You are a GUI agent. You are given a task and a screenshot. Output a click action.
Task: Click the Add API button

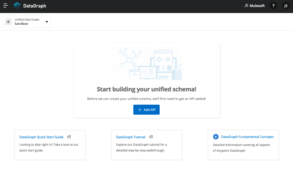click(x=146, y=110)
